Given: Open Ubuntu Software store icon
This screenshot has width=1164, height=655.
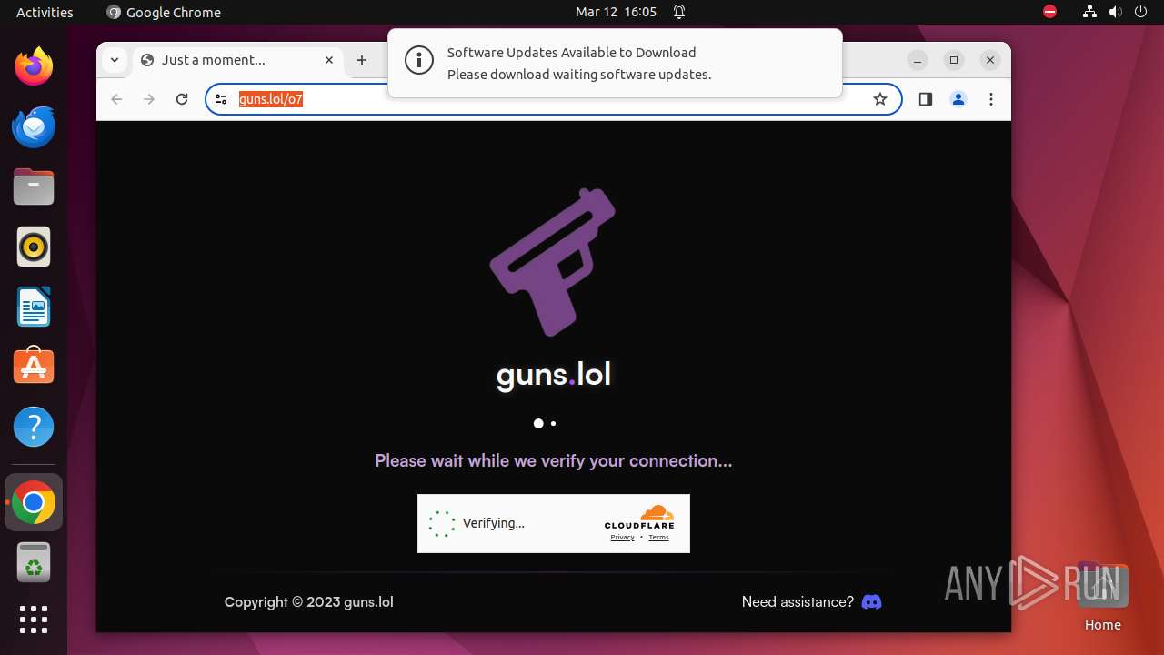Looking at the screenshot, I should 34,367.
